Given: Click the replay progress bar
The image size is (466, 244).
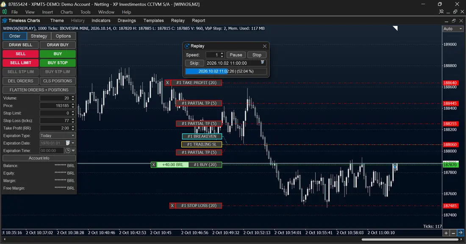Looking at the screenshot, I should (226, 71).
